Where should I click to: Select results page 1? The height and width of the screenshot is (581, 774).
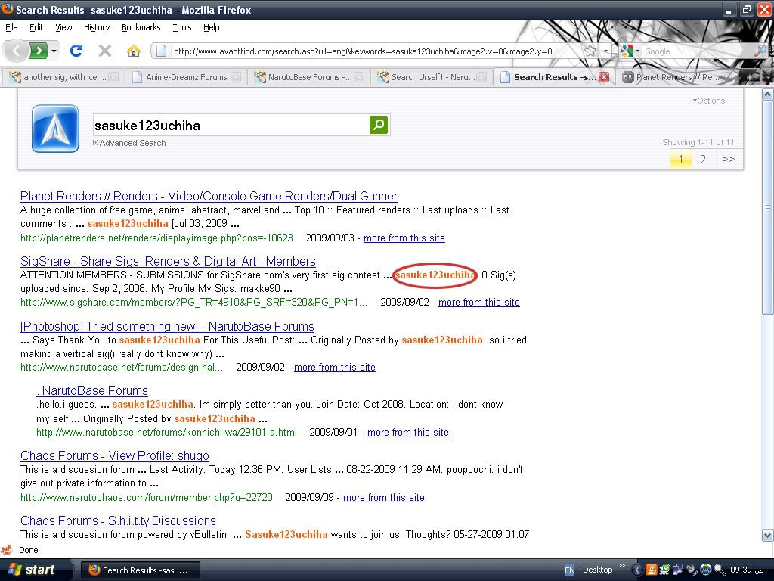click(x=681, y=159)
